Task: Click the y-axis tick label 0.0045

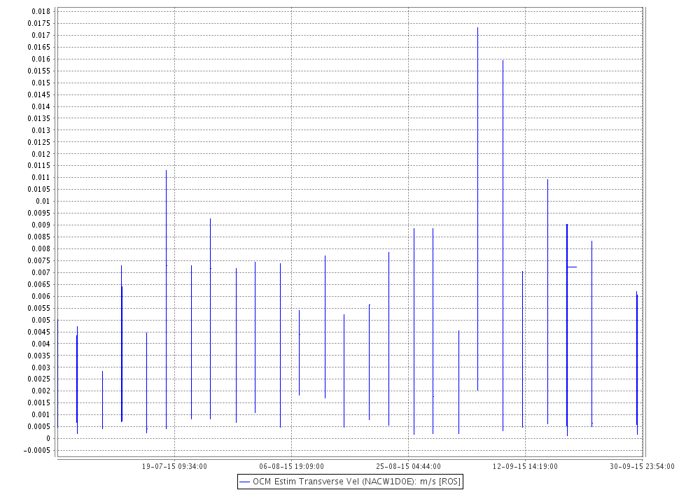Action: (x=39, y=332)
